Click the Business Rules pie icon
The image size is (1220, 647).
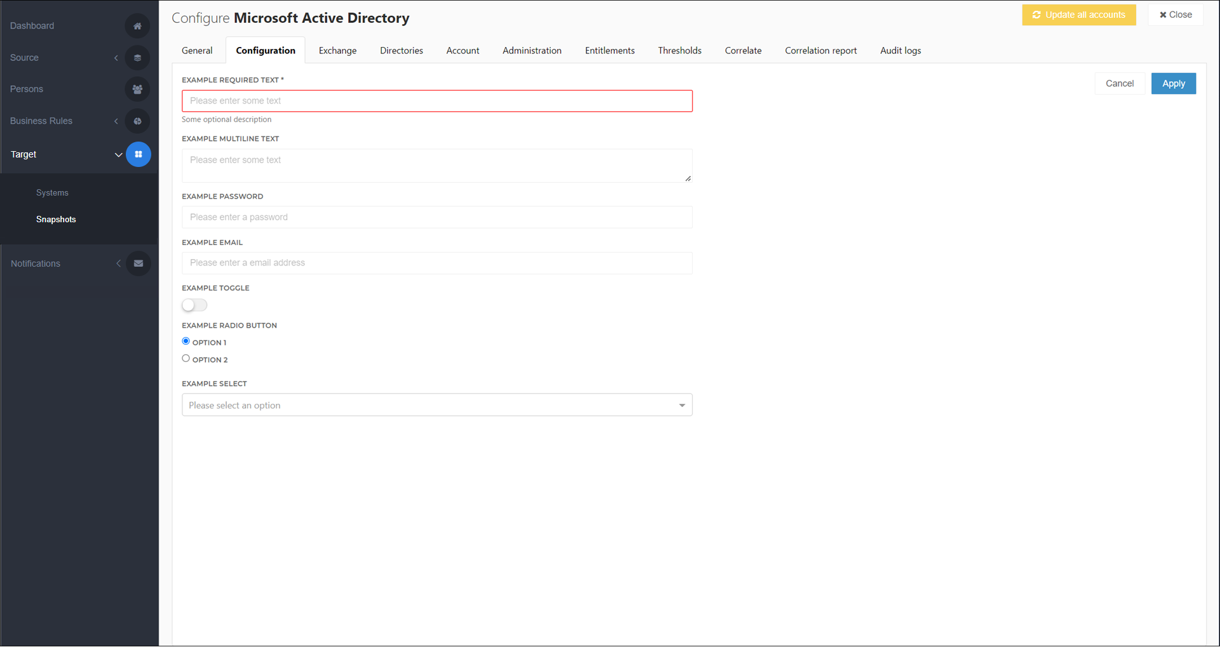(137, 121)
